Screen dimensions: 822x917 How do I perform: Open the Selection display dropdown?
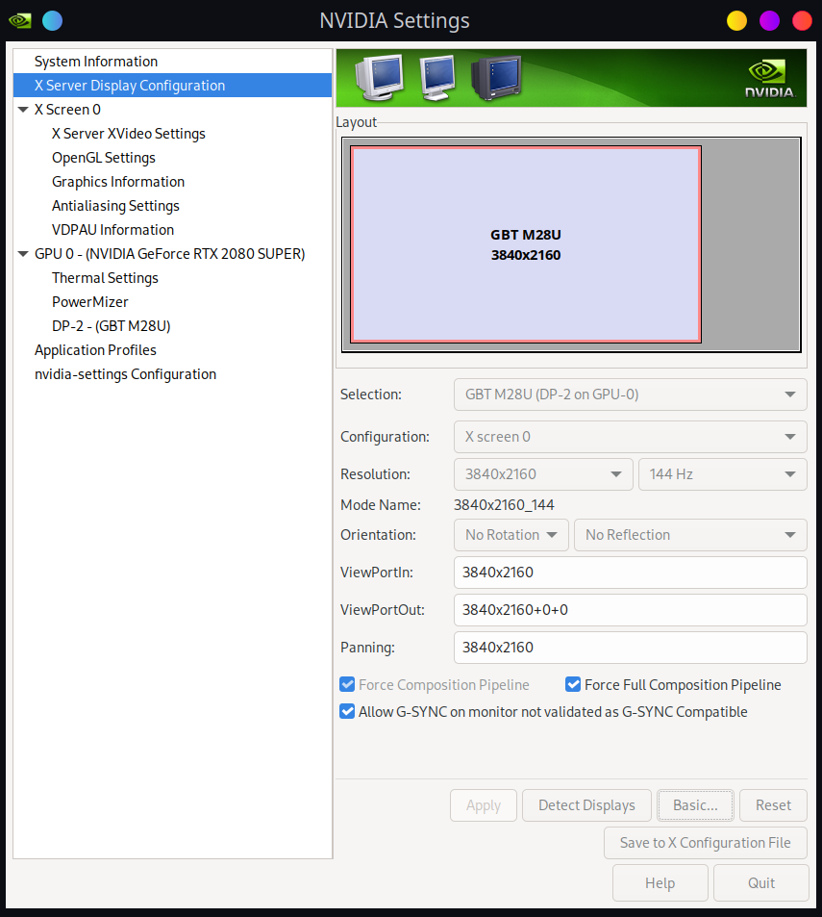click(630, 395)
